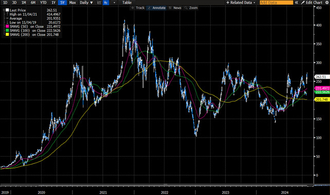Open the Daily periodicity dropdown
Viewport: 330px width, 195px height.
tap(86, 3)
